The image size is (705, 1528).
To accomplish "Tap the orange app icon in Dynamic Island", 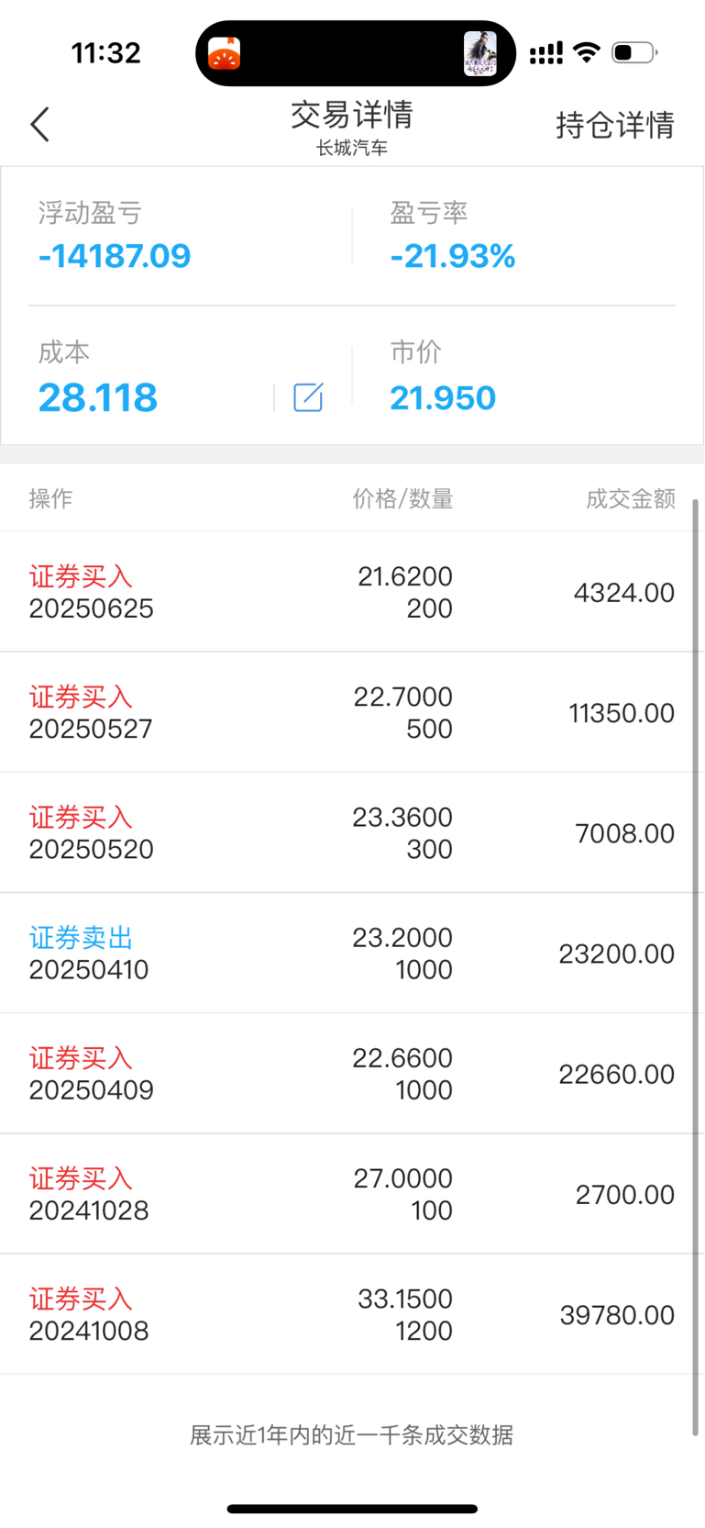I will point(225,53).
